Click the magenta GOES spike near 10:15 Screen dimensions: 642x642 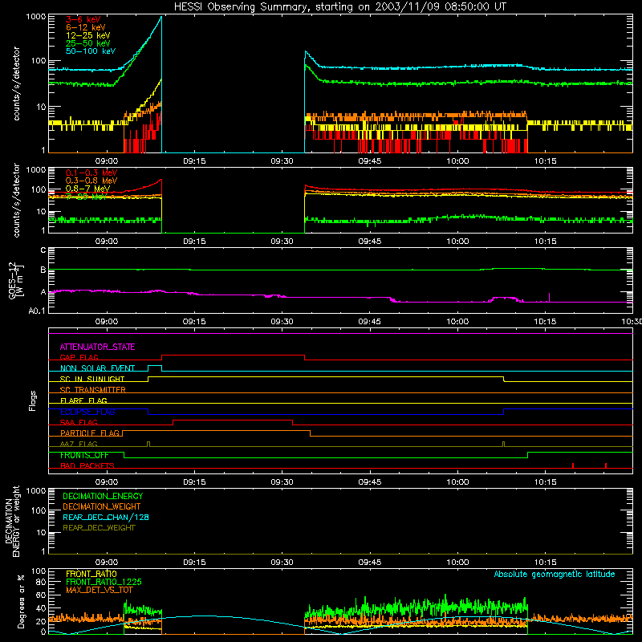click(549, 297)
